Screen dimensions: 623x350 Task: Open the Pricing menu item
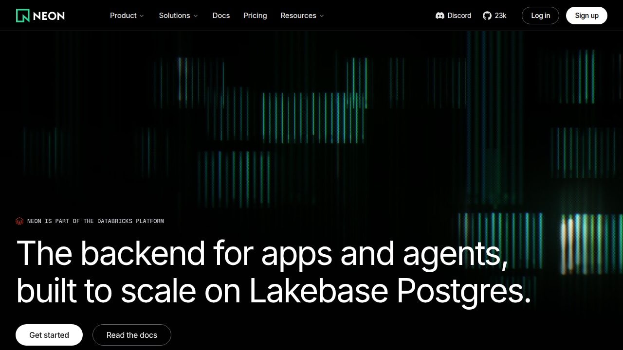255,16
